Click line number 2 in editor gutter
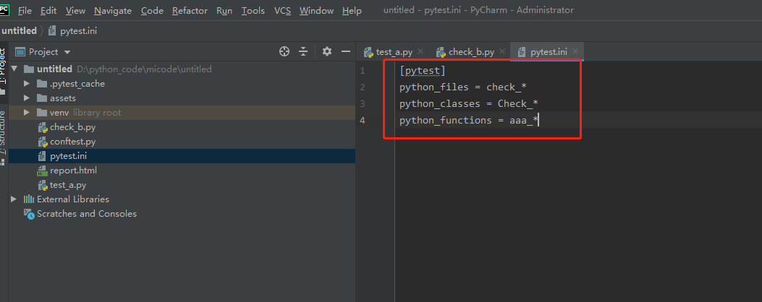This screenshot has width=762, height=302. pos(362,87)
